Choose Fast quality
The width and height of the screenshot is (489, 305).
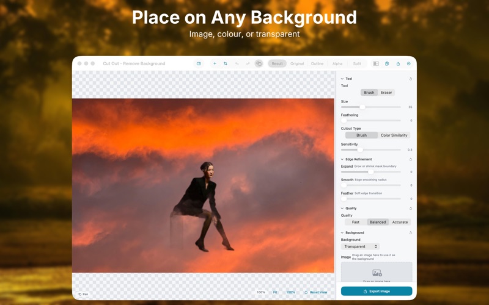point(356,222)
